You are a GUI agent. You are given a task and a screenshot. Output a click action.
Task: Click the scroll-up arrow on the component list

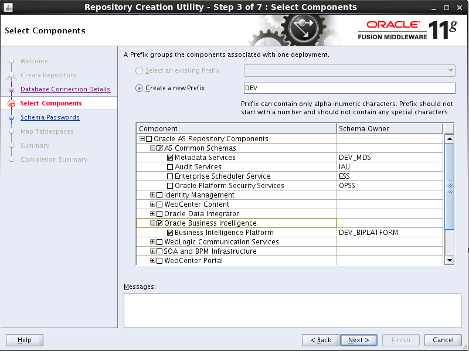(x=449, y=139)
